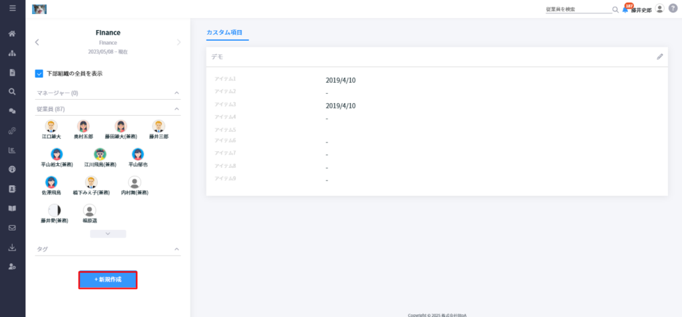Open the document icon in sidebar

click(13, 73)
